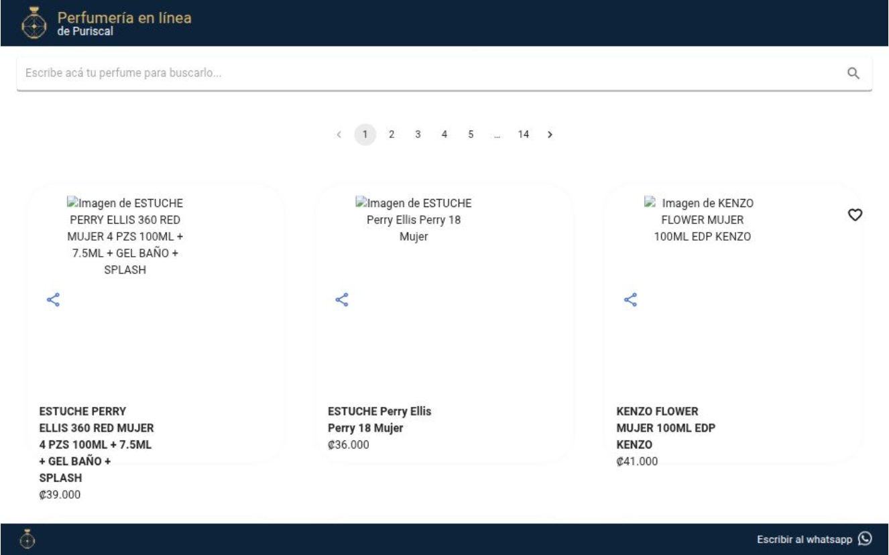Open WhatsApp chat icon in footer
This screenshot has height=555, width=889.
coord(866,539)
